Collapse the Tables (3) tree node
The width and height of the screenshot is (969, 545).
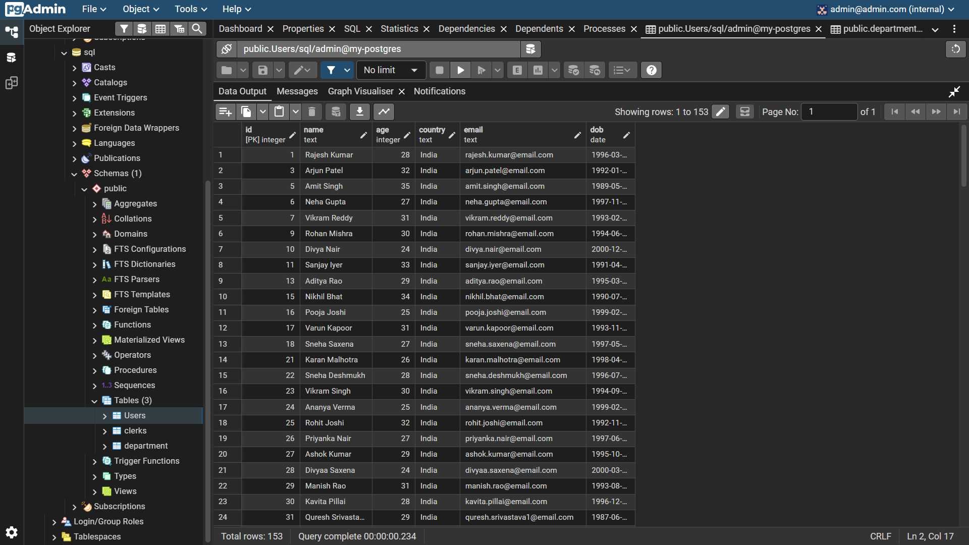click(x=94, y=400)
